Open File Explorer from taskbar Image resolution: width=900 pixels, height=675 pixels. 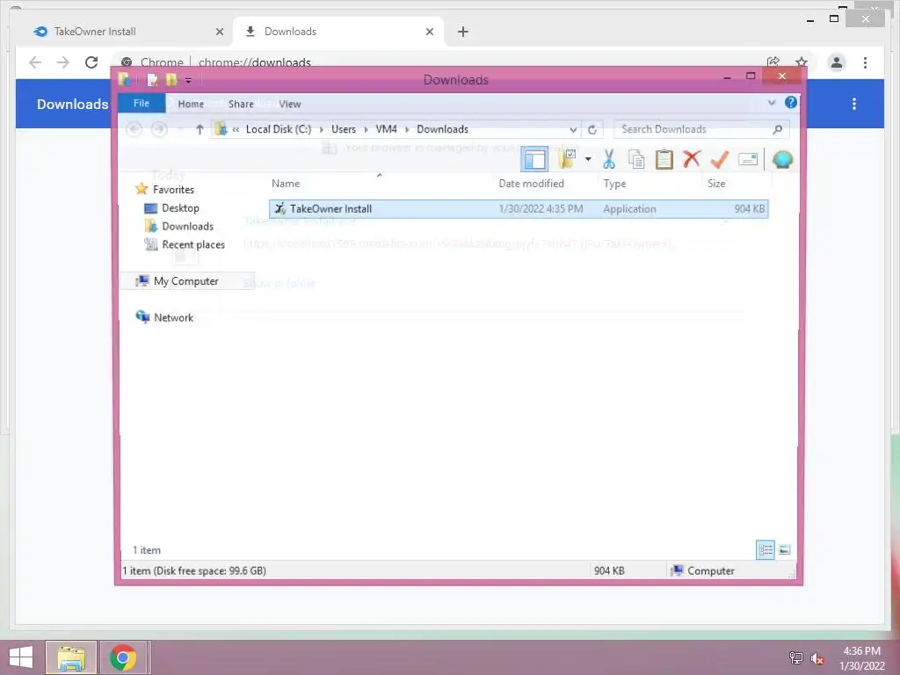(x=71, y=657)
